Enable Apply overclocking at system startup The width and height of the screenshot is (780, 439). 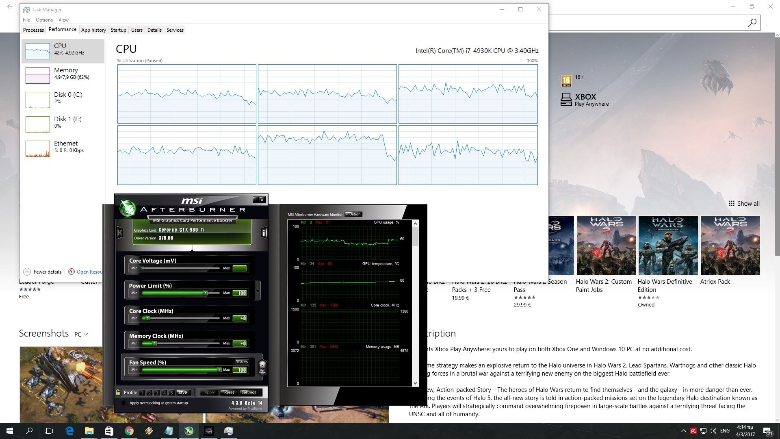[123, 403]
